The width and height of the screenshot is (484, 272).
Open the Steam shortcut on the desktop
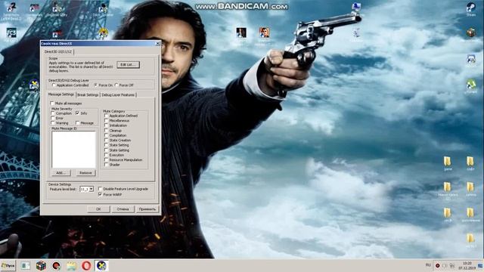coord(470,9)
